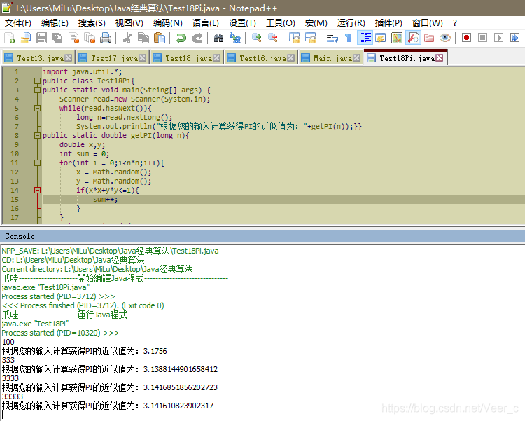Click the New file toolbar icon
Screen dimensions: 525x421
click(9, 38)
